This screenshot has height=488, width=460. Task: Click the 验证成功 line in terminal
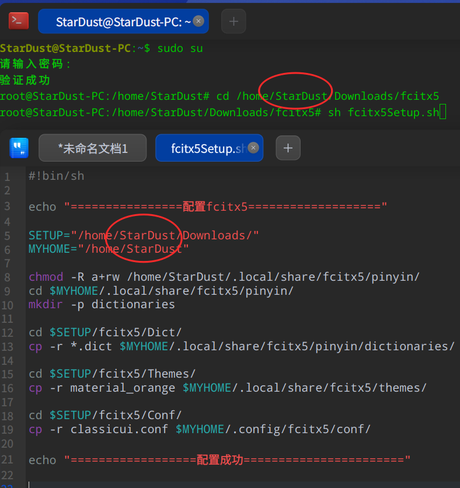click(x=25, y=81)
